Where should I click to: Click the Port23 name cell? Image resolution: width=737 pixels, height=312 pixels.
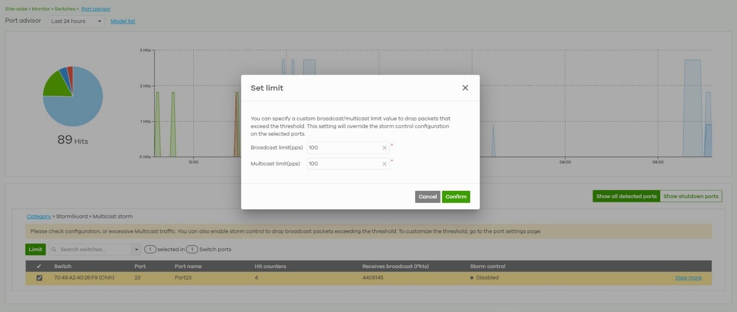[183, 278]
